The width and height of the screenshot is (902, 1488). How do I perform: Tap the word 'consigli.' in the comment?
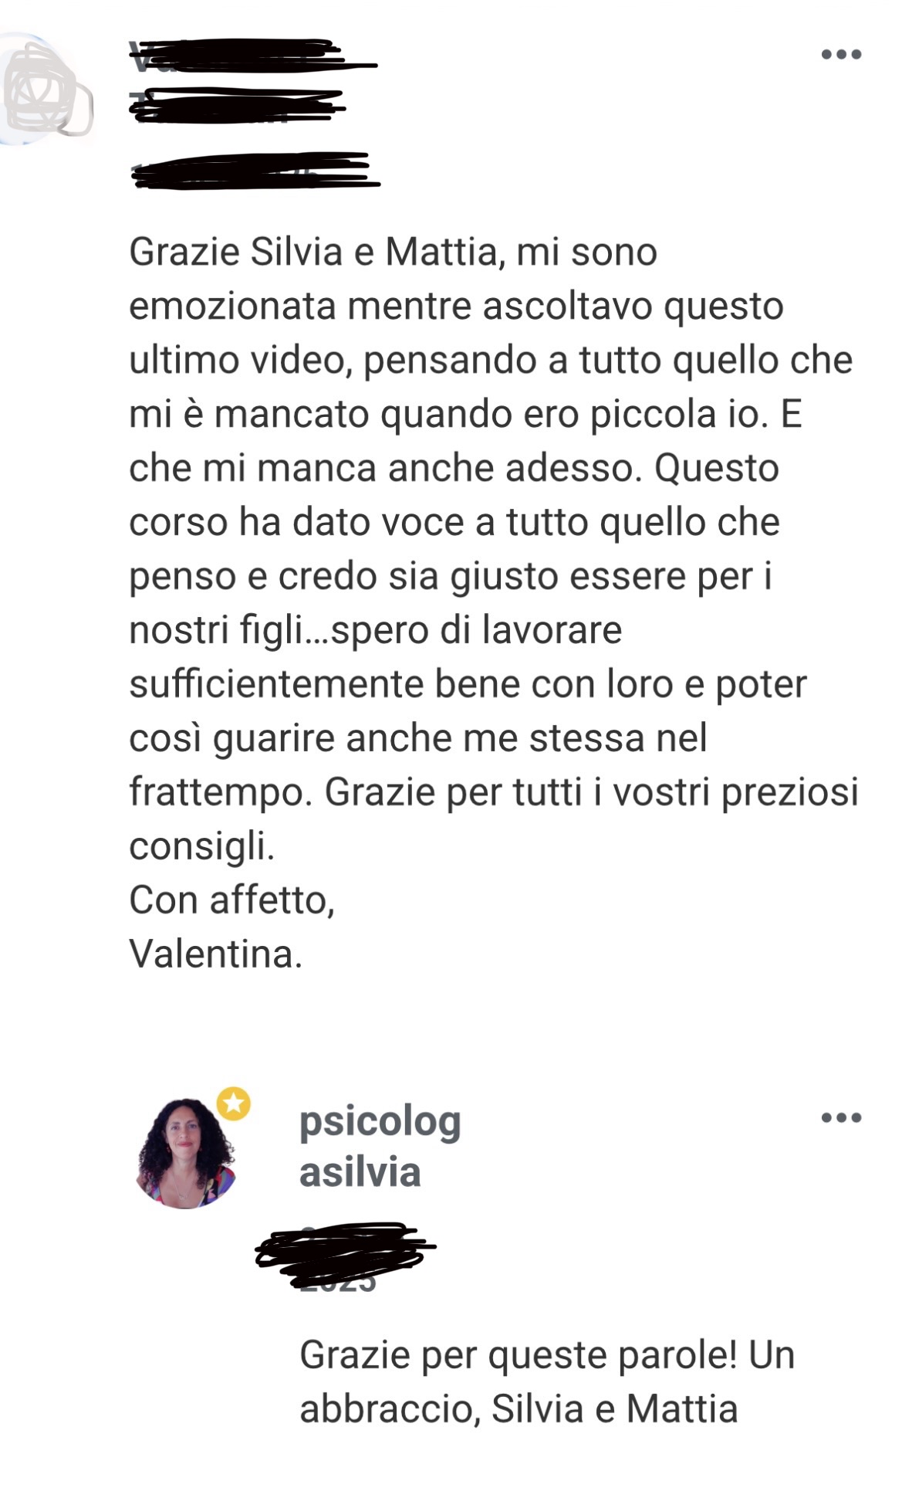point(201,847)
